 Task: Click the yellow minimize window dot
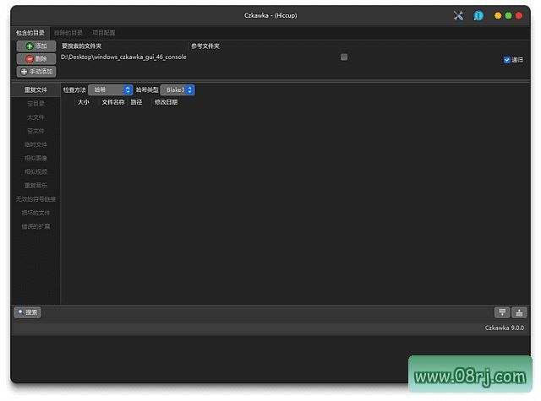[x=498, y=15]
